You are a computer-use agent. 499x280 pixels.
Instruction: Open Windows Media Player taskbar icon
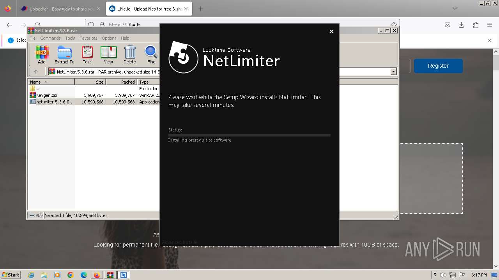(57, 275)
